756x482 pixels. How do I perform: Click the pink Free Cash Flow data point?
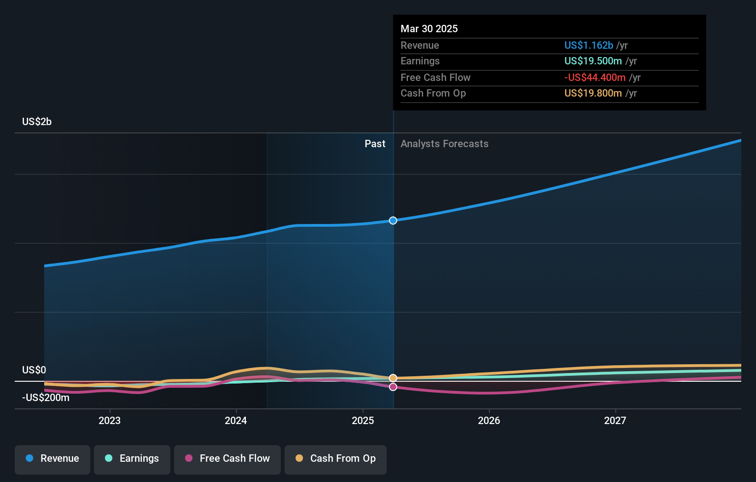(393, 387)
